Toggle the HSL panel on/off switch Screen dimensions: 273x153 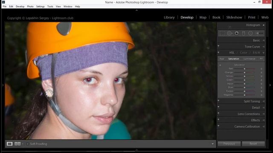click(x=218, y=52)
